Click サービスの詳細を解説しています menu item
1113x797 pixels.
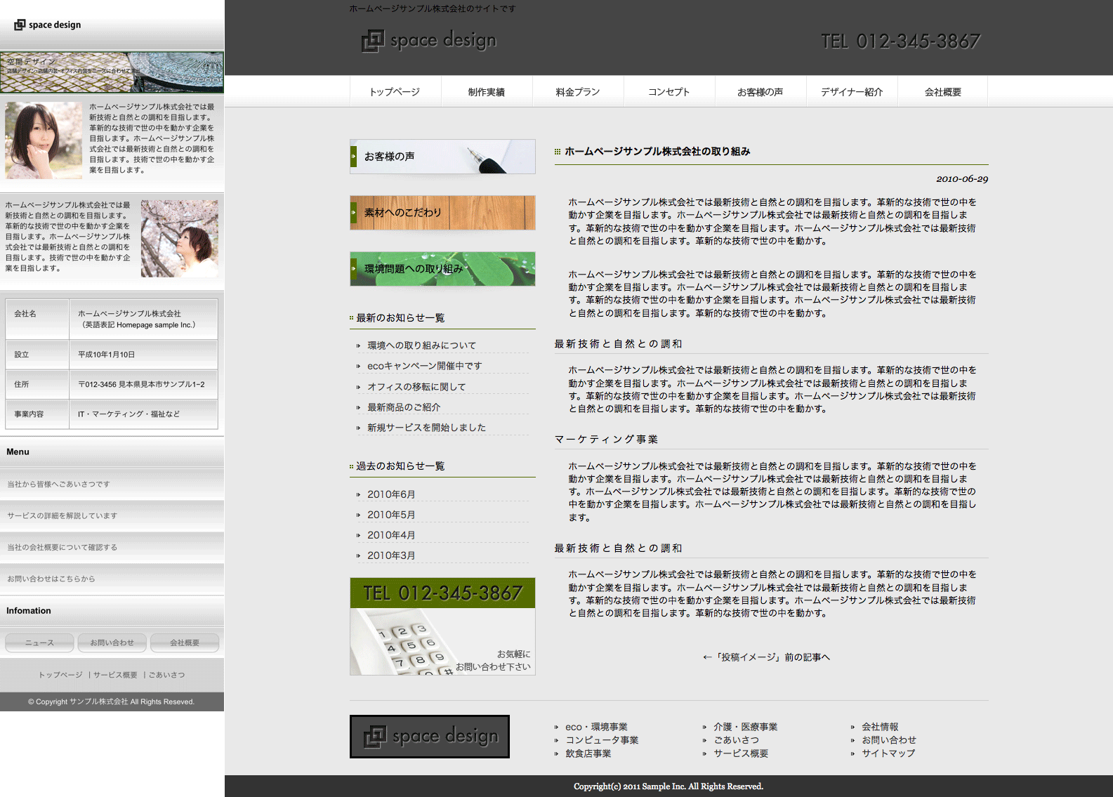[62, 515]
